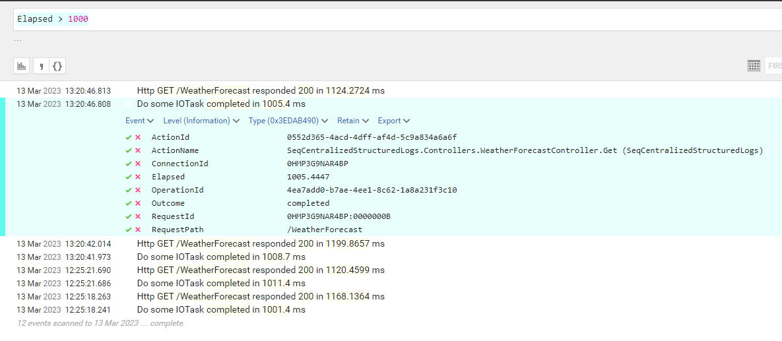Click red X beside RequestPath
782x341 pixels.
(138, 230)
